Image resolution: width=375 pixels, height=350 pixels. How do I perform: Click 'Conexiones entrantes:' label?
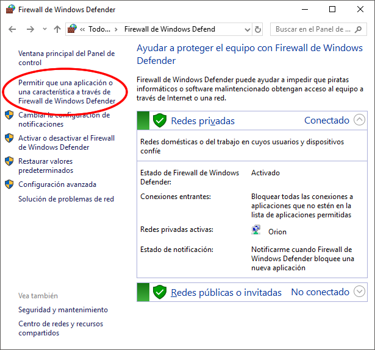pos(176,197)
